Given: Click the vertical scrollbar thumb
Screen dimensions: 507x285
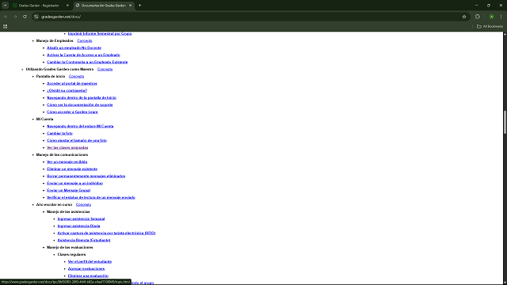Looking at the screenshot, I should tap(505, 122).
